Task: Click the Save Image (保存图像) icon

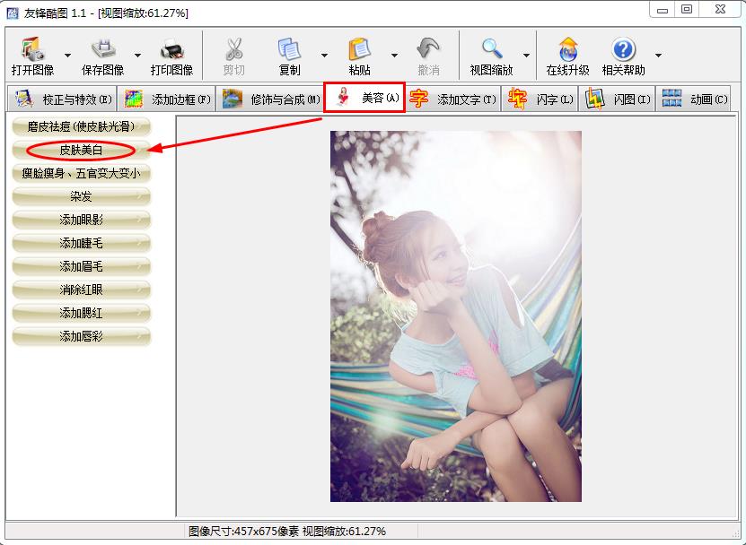Action: tap(102, 49)
